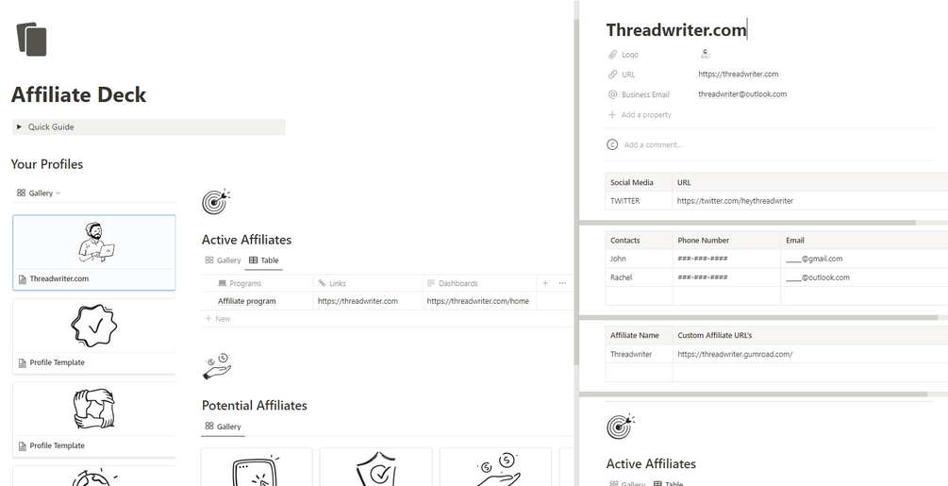Select the Rachel contact cell

639,277
